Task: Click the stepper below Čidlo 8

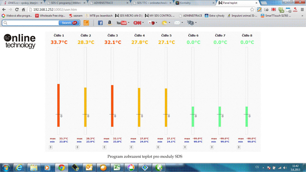Action: (x=239, y=147)
